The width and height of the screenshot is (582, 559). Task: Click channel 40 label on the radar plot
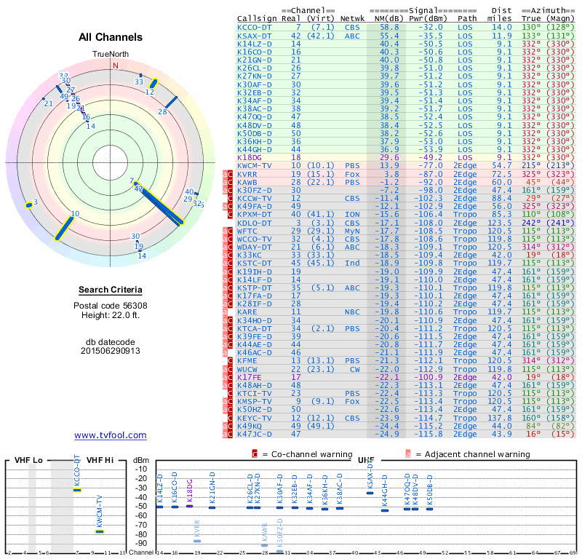point(189,191)
